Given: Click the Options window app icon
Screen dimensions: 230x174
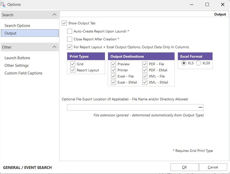Looking at the screenshot, I should (x=3, y=5).
